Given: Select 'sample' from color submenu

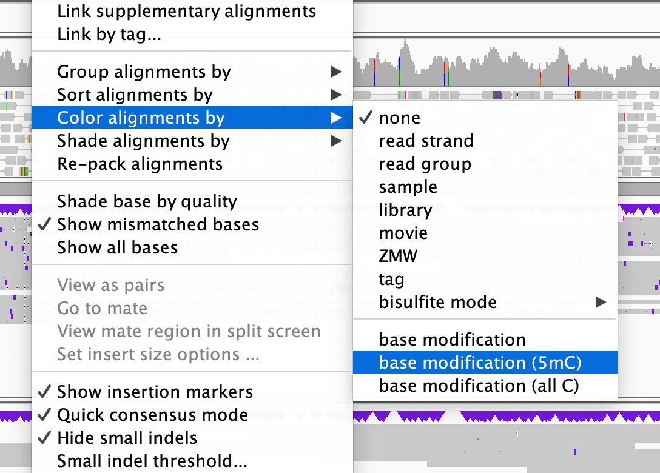Looking at the screenshot, I should coord(408,187).
